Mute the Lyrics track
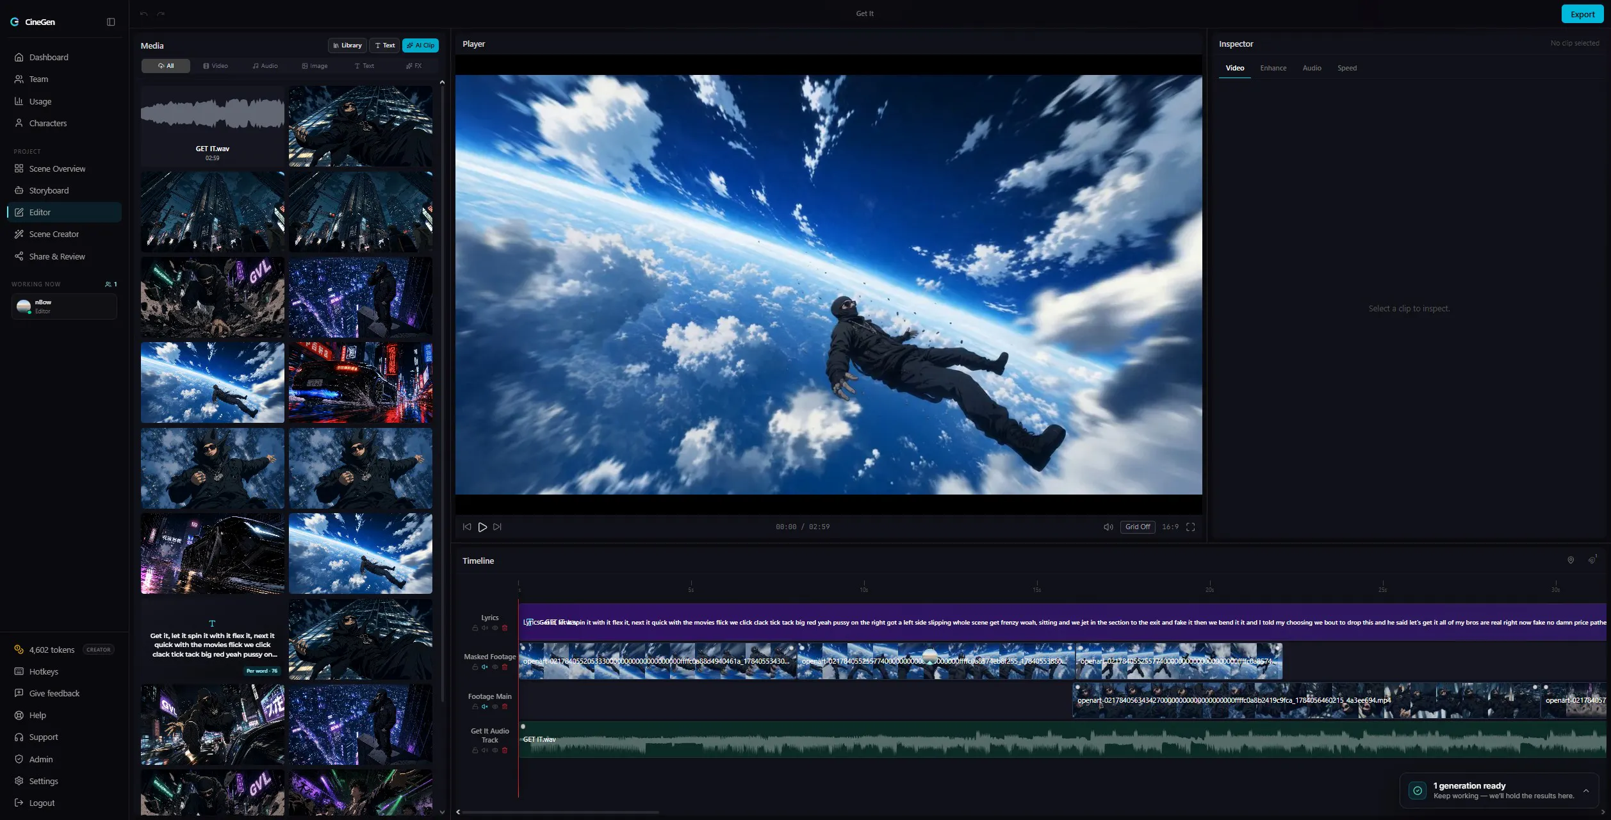 click(x=484, y=628)
